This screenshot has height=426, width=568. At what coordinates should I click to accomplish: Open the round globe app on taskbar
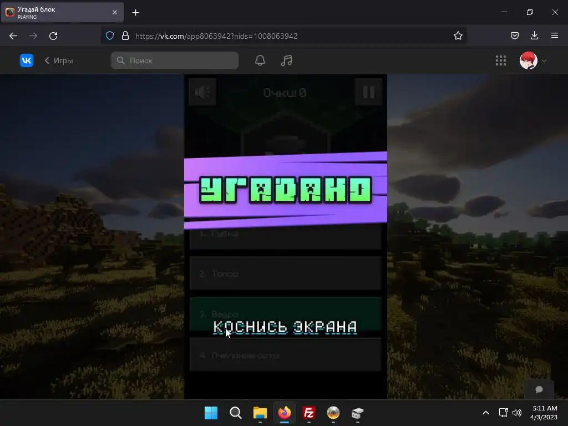pos(333,413)
